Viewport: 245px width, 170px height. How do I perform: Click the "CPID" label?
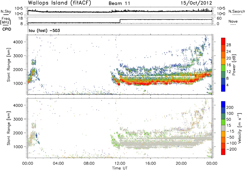pos(7,29)
